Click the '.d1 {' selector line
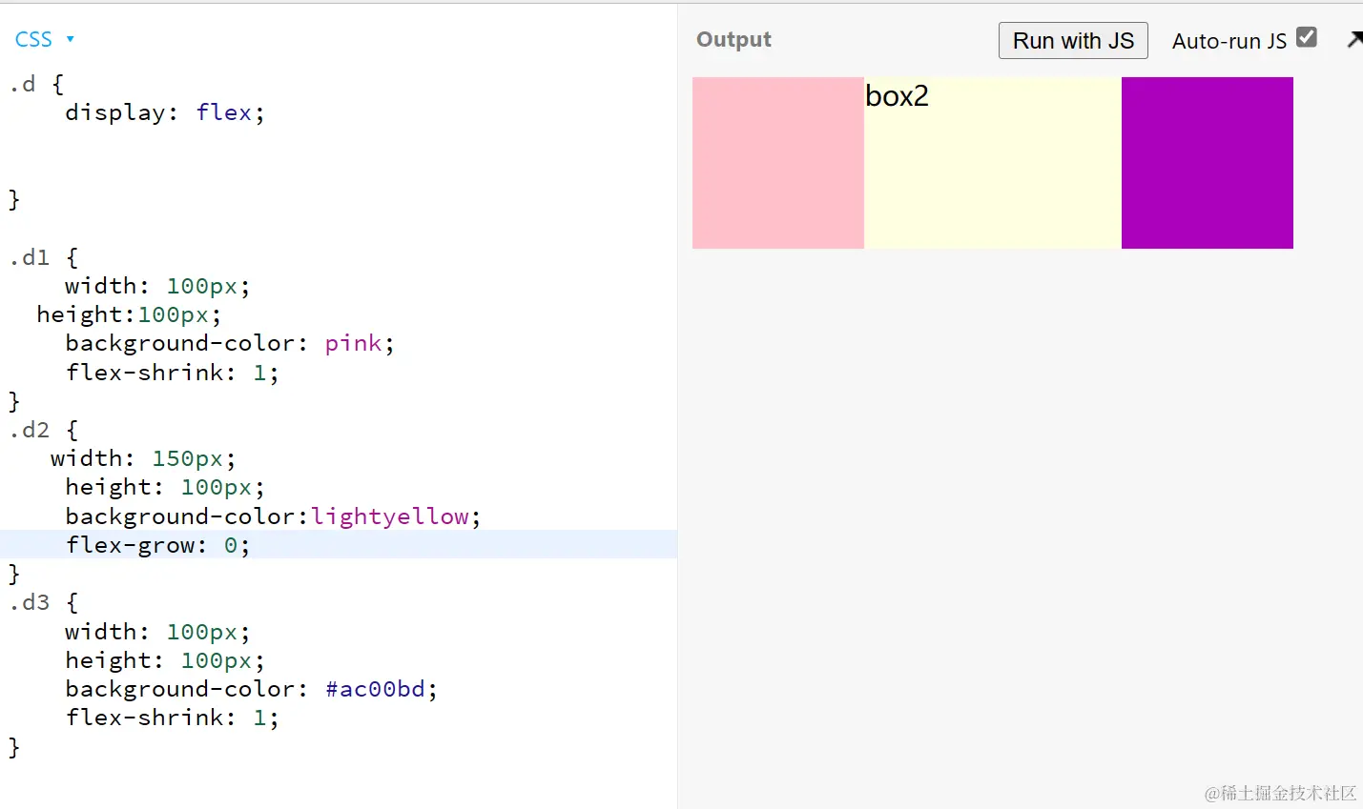The height and width of the screenshot is (809, 1363). tap(44, 257)
